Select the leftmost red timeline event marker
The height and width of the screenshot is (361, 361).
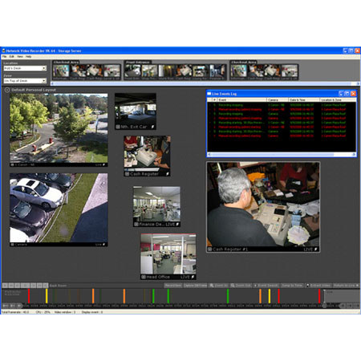coord(29,296)
